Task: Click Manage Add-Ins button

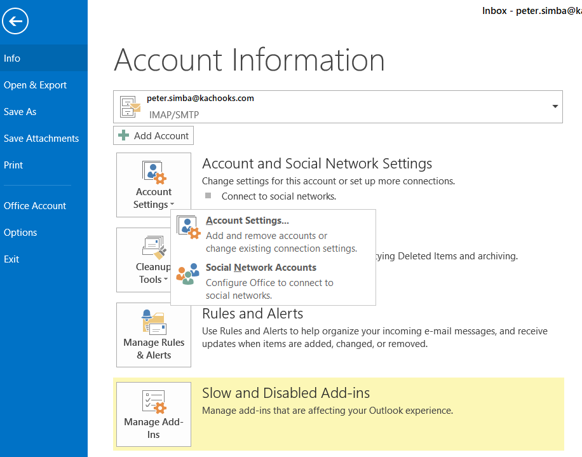Action: [x=154, y=414]
